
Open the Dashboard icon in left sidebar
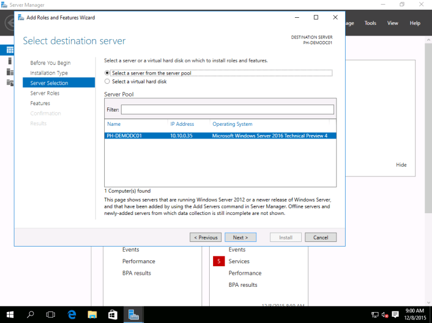9,50
